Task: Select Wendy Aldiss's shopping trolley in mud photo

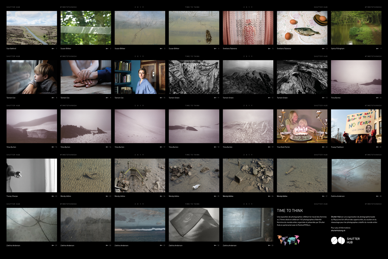Action: click(x=140, y=175)
